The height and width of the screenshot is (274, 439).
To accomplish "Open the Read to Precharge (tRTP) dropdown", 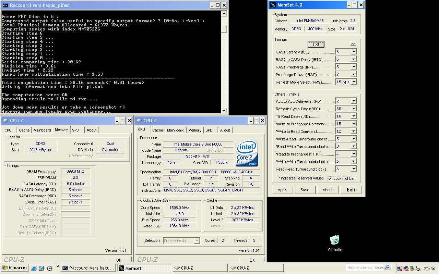I will [353, 154].
